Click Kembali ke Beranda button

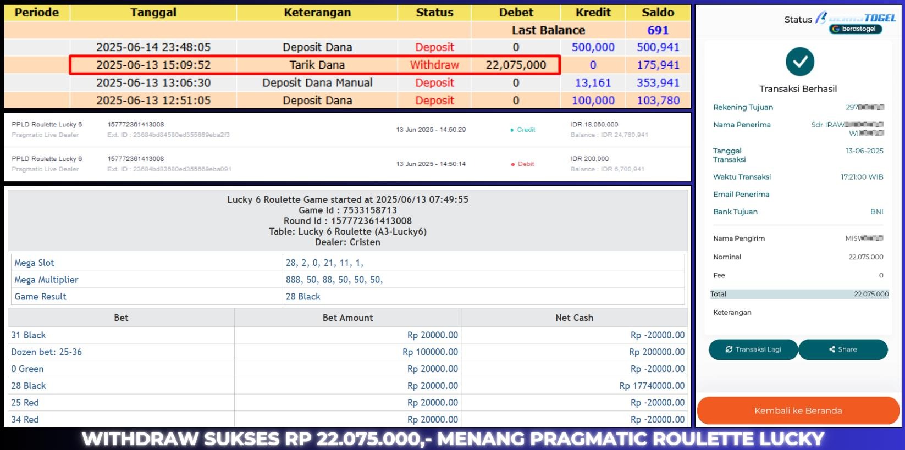point(798,410)
